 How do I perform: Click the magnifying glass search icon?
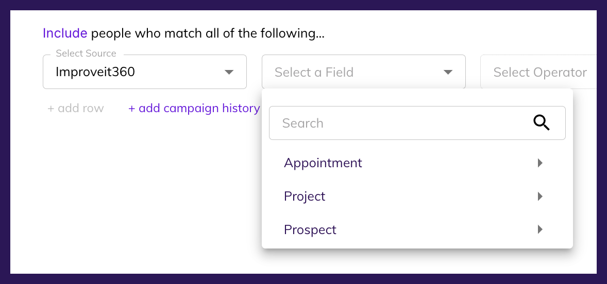pyautogui.click(x=541, y=123)
